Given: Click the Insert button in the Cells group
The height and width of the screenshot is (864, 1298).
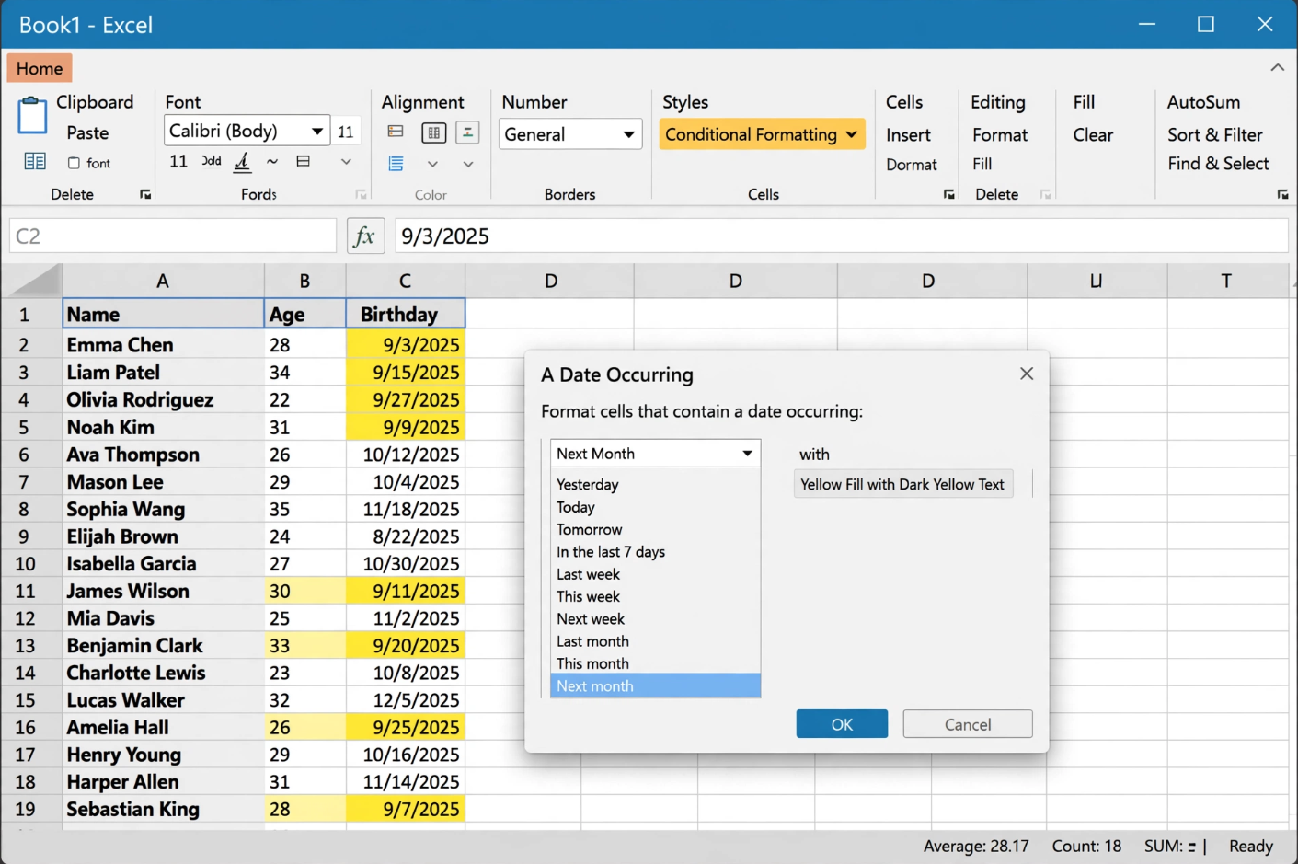Looking at the screenshot, I should tap(908, 134).
